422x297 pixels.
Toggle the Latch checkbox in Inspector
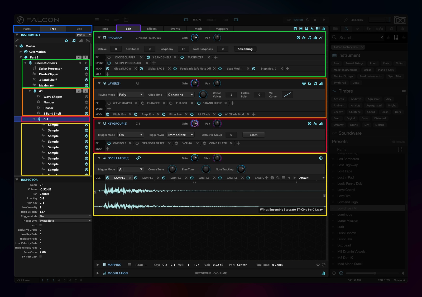(40, 225)
